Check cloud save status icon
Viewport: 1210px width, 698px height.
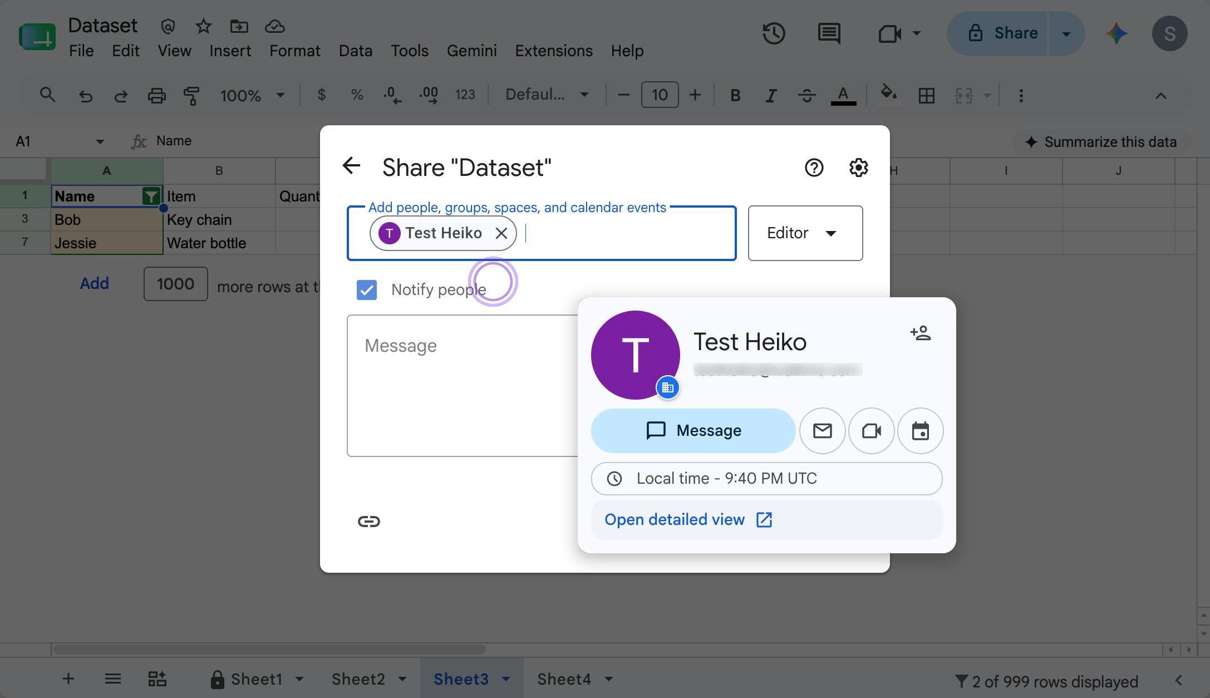coord(275,26)
